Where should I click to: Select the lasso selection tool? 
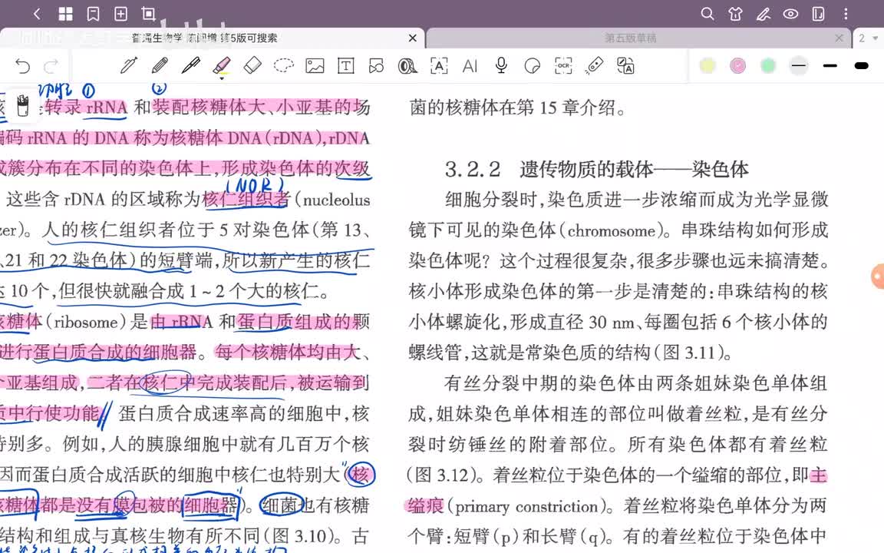pos(284,66)
